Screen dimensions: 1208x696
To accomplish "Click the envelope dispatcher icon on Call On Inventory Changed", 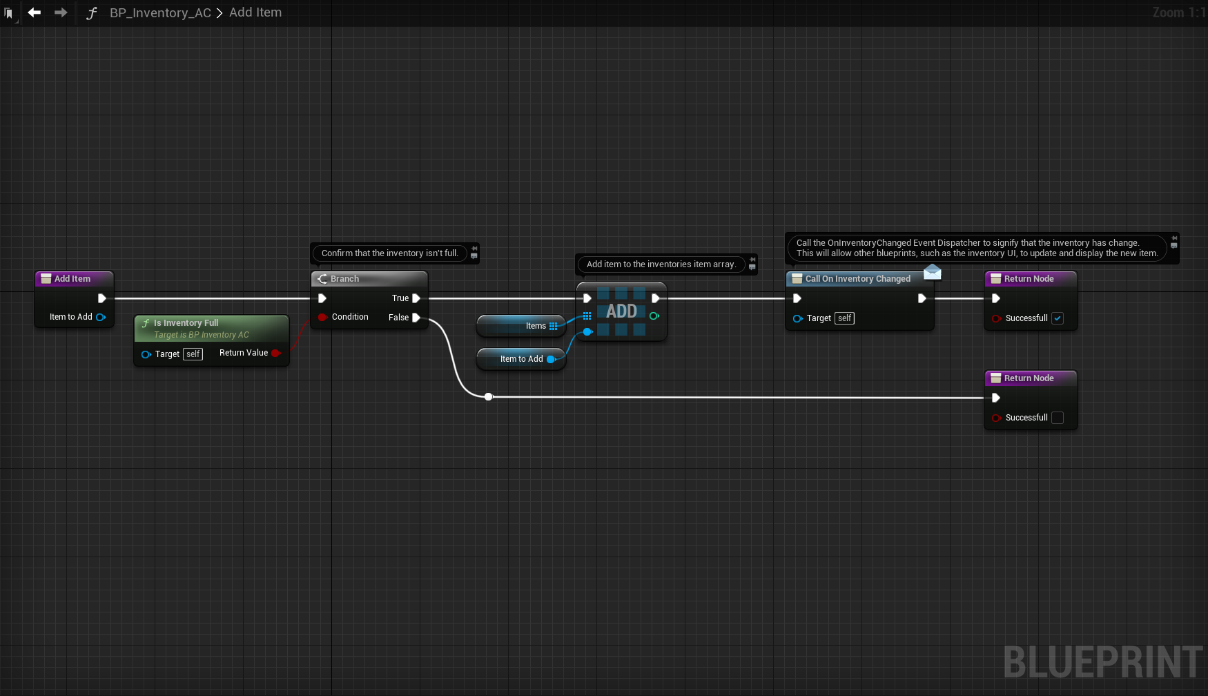I will tap(933, 272).
